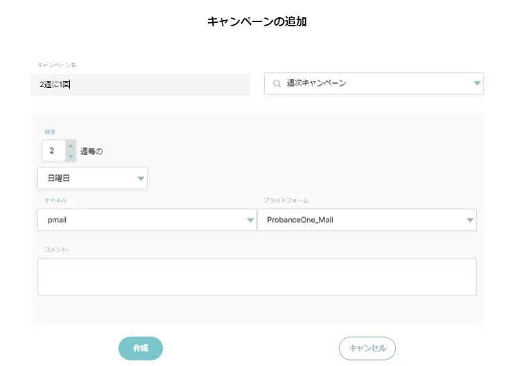Click the キャンペーンの追加 dialog heading
Viewport: 515px width, 366px height.
point(256,21)
